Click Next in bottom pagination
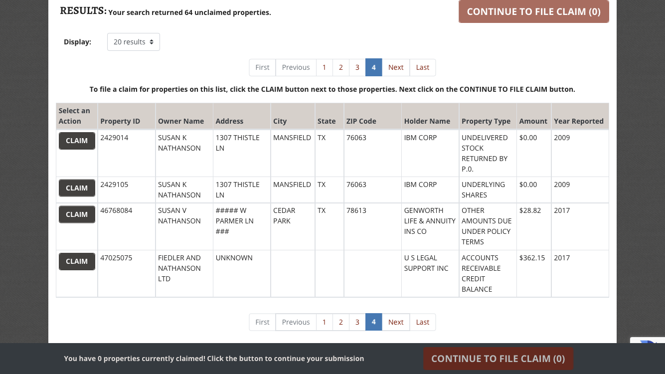Screen dimensions: 665x374 pyautogui.click(x=396, y=322)
